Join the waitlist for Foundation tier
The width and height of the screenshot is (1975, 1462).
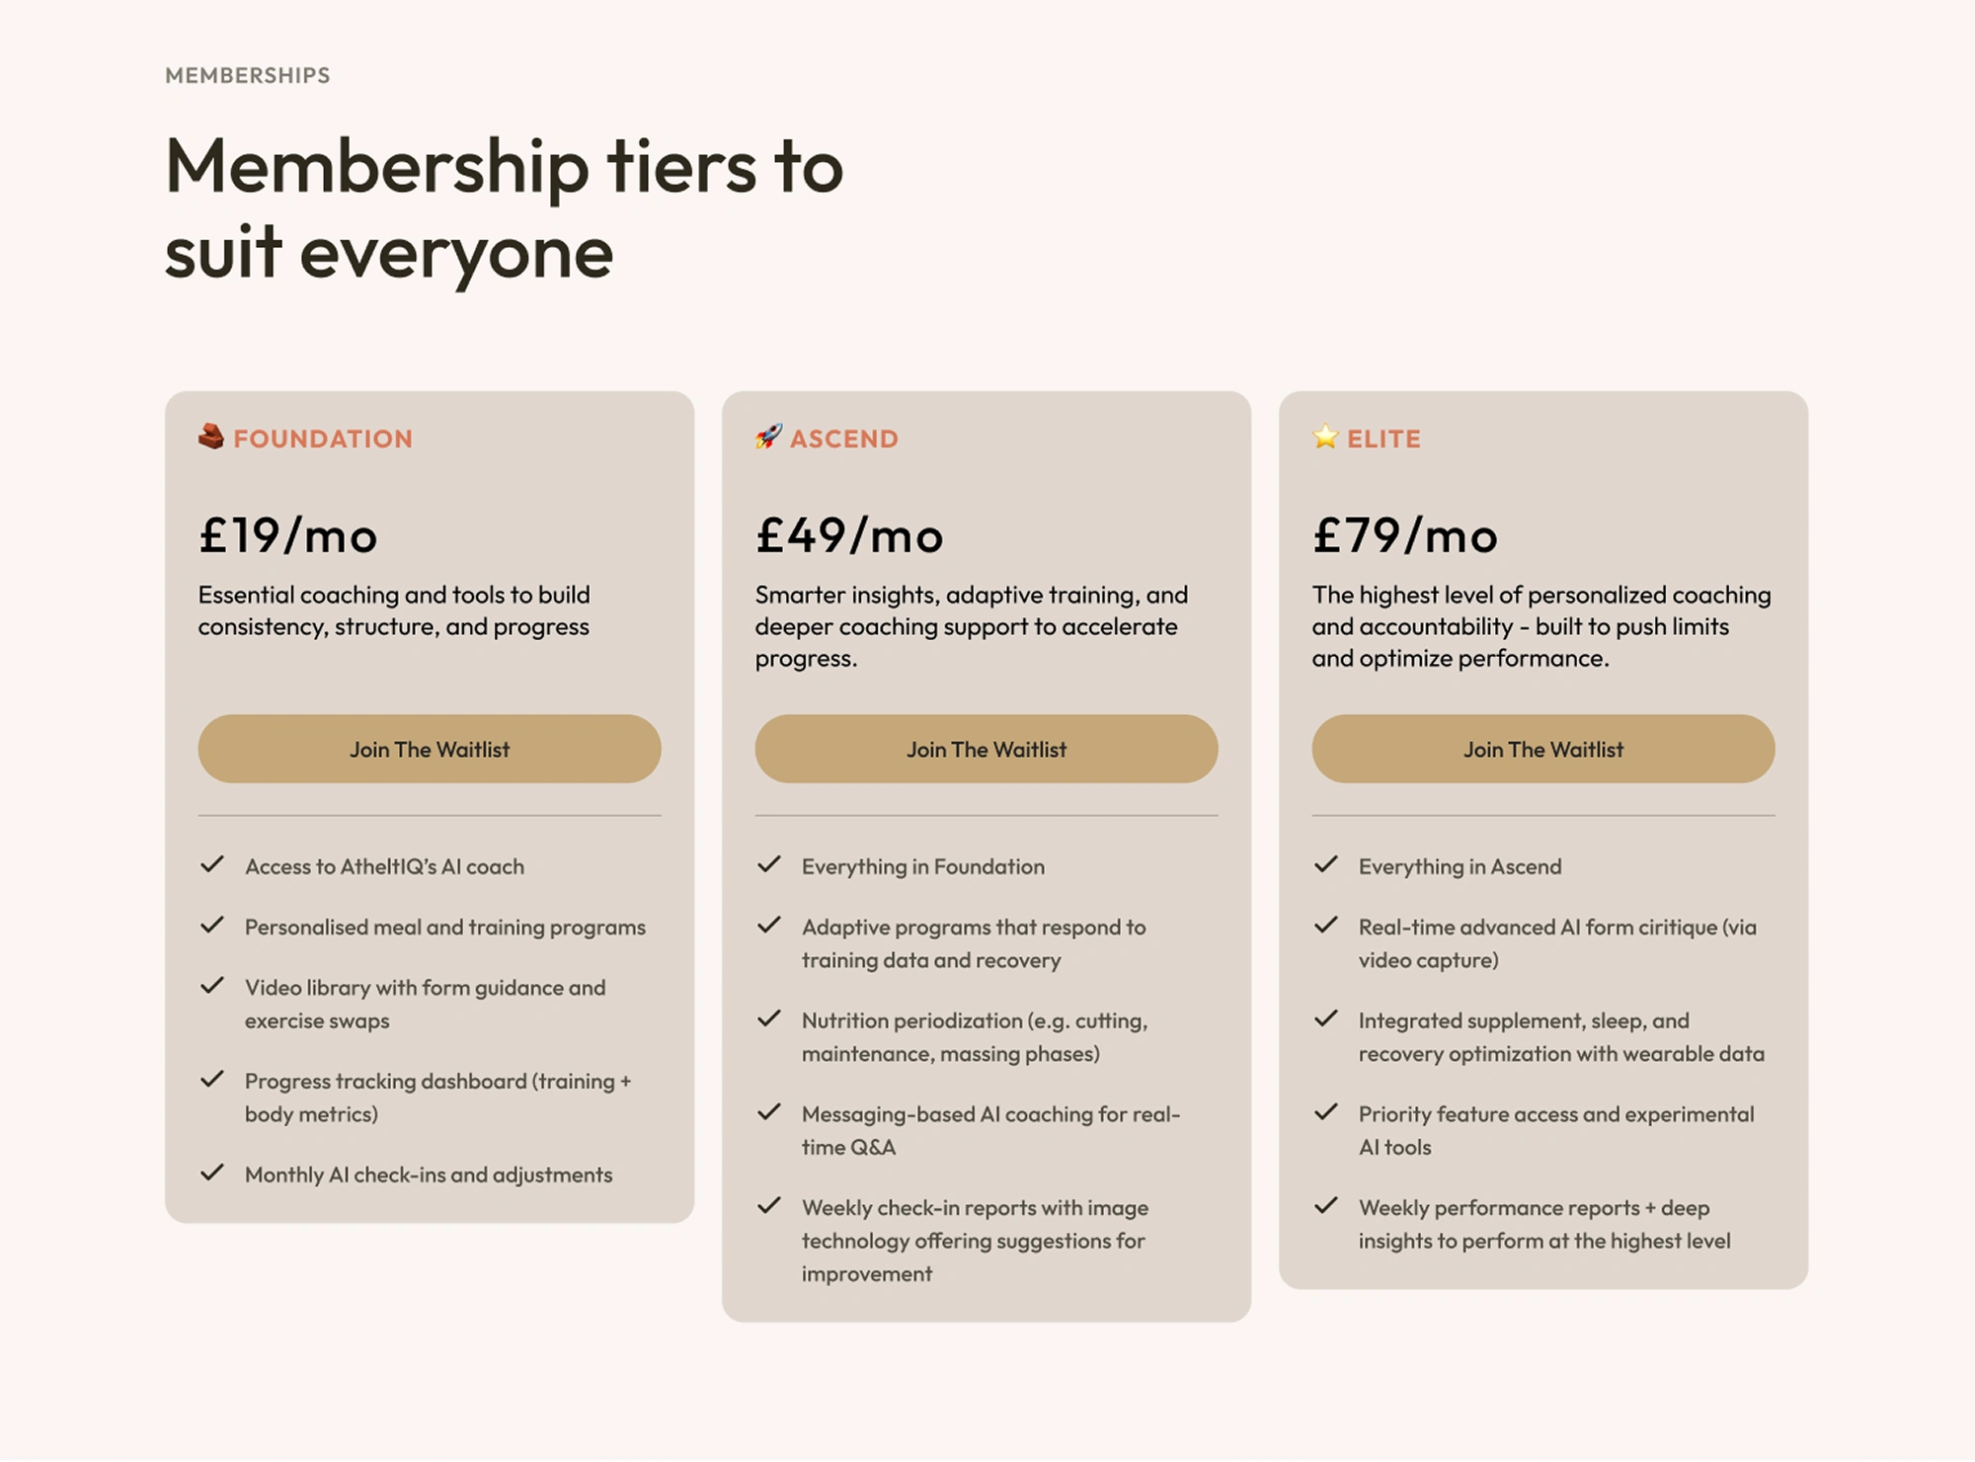[430, 750]
